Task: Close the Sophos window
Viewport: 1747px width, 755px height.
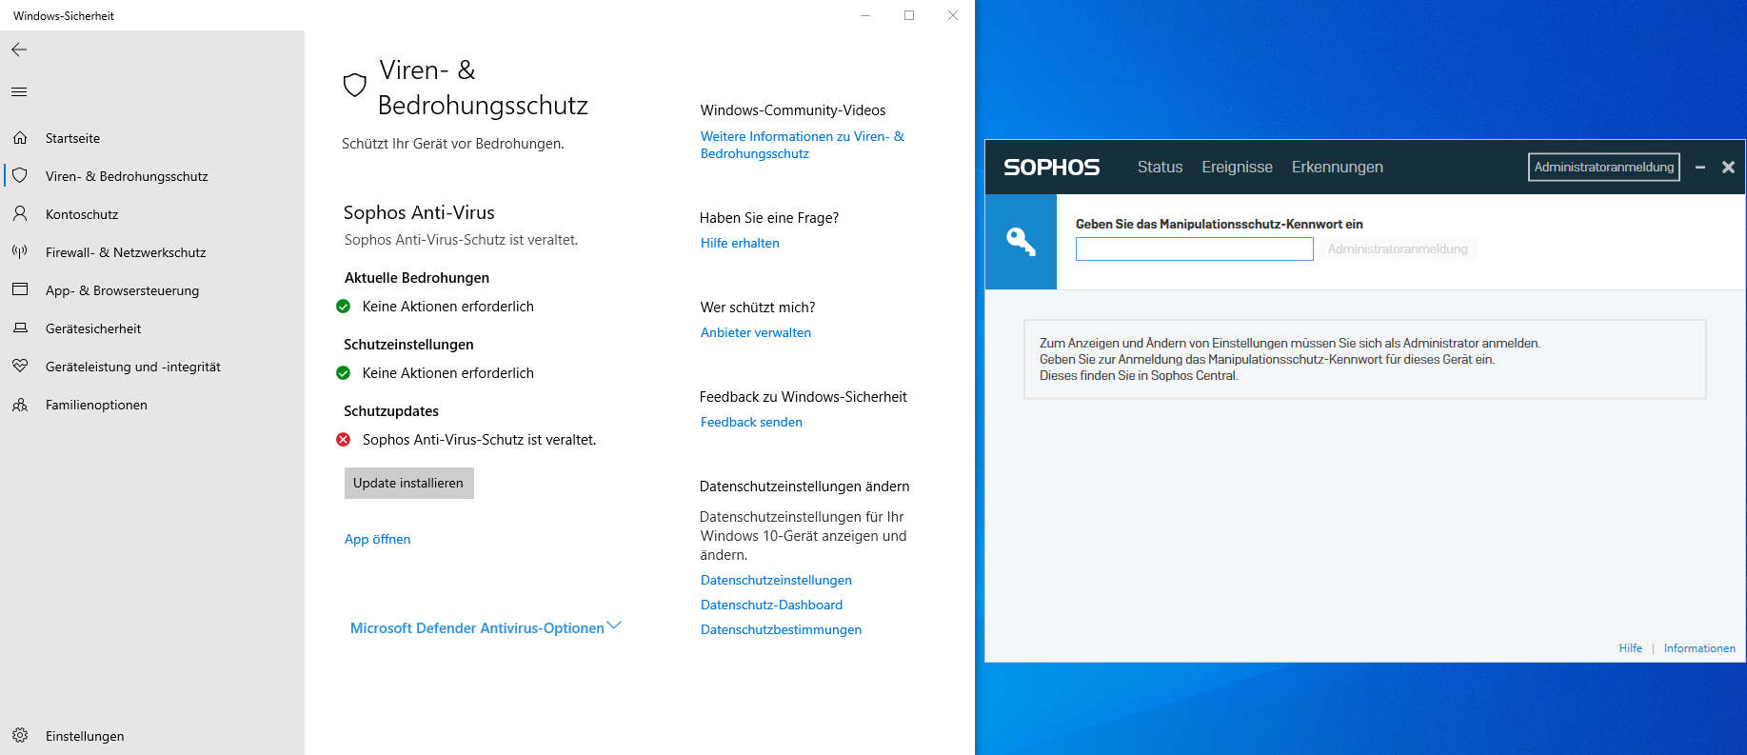Action: point(1728,168)
